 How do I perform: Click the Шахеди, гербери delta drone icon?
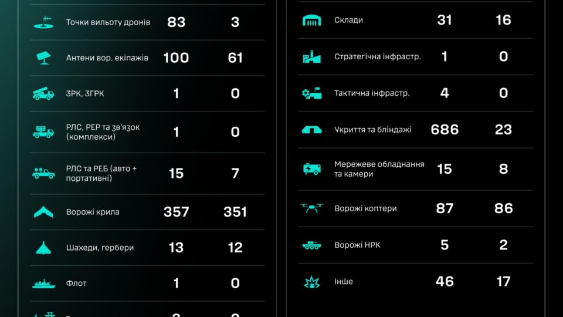tap(43, 248)
